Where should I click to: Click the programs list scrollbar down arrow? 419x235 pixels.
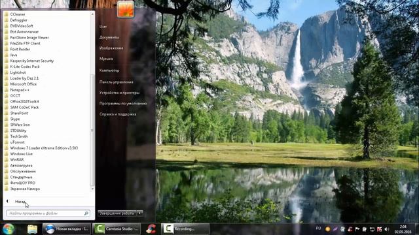92,189
